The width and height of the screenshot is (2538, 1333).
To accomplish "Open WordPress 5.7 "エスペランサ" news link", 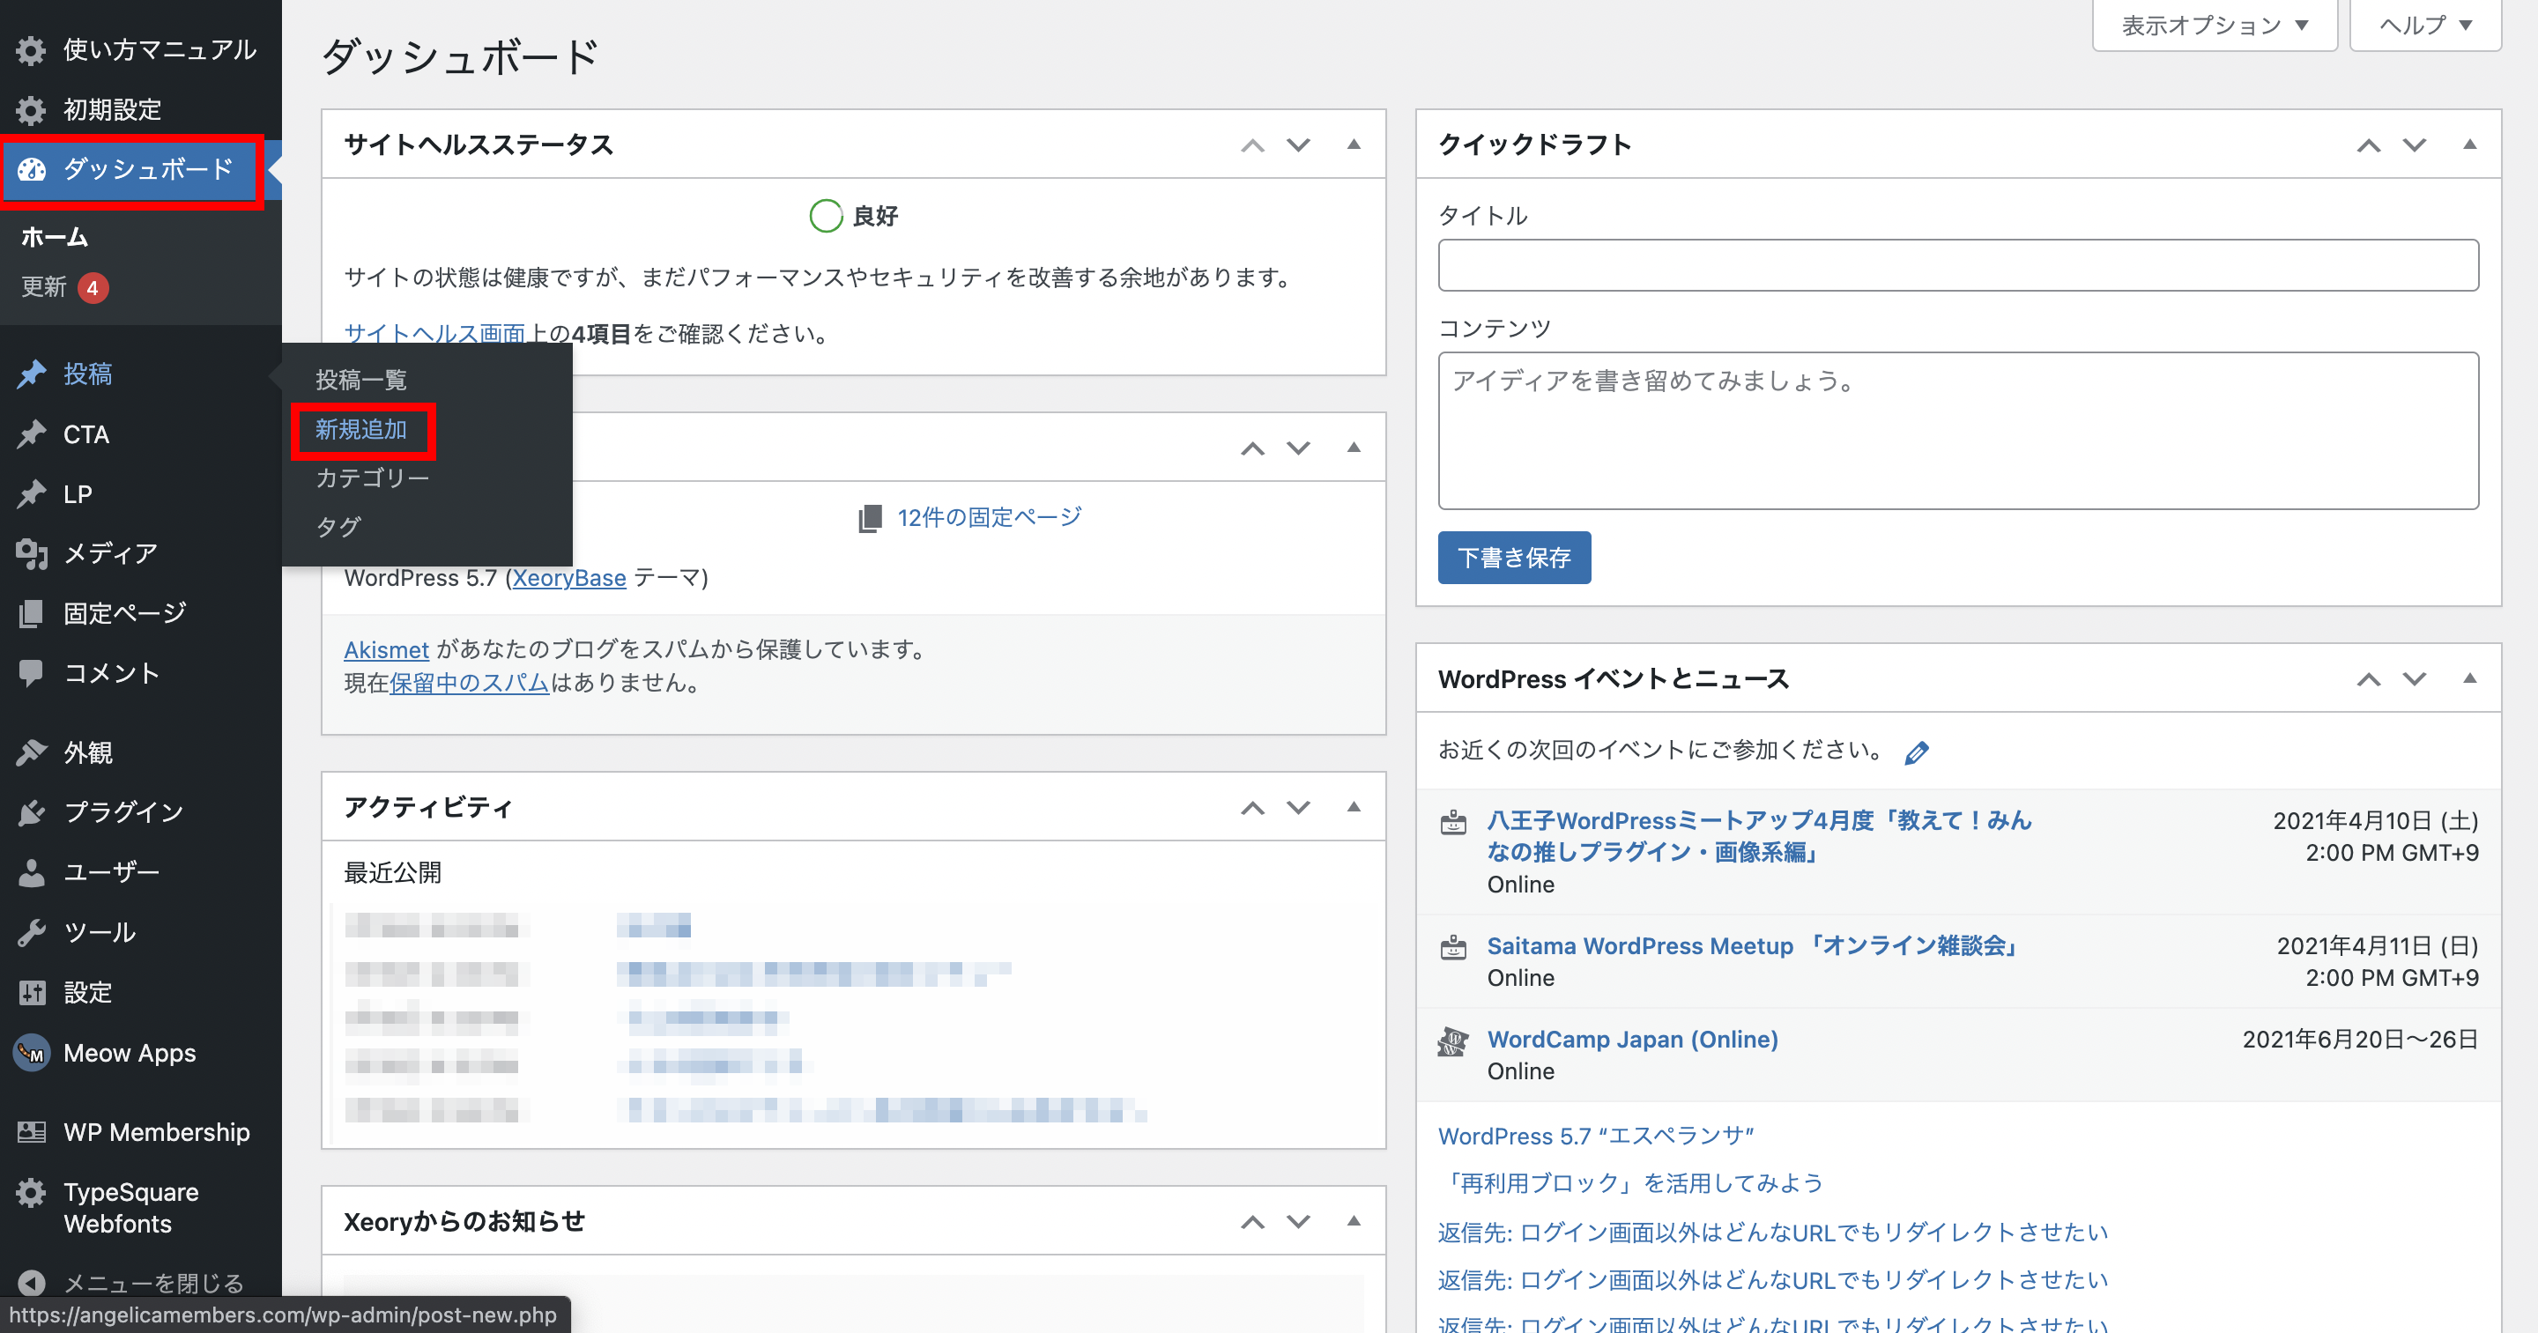I will [1596, 1136].
